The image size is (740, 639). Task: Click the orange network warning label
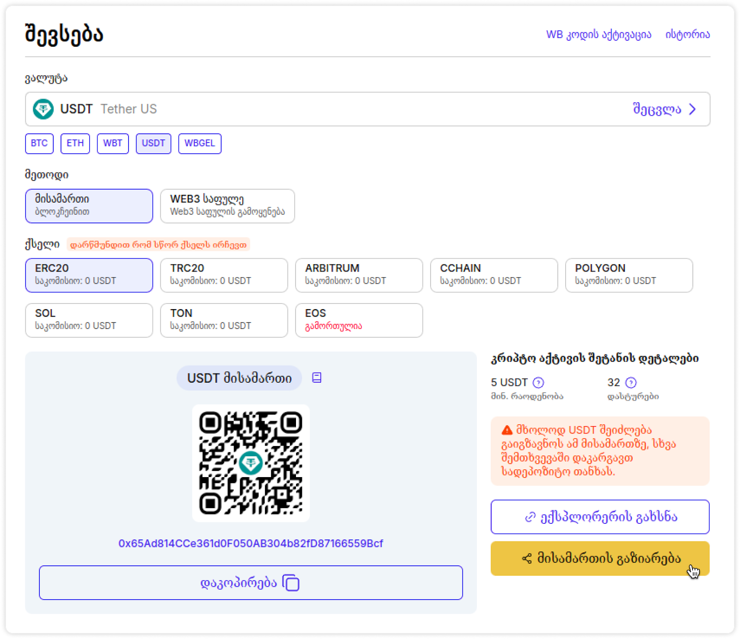tap(158, 245)
